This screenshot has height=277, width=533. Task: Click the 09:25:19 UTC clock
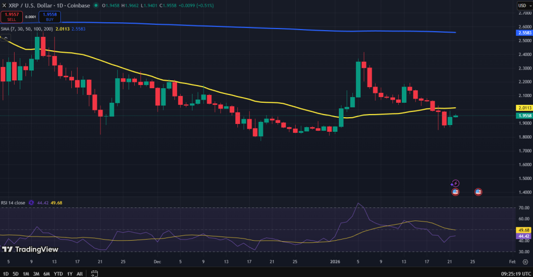click(516, 273)
